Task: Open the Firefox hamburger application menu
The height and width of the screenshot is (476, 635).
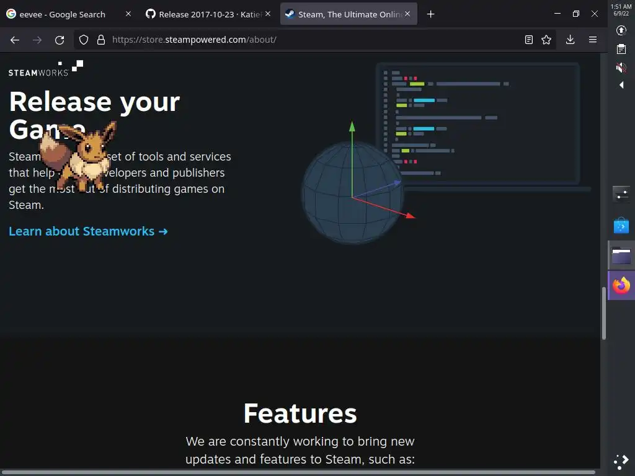Action: 593,40
